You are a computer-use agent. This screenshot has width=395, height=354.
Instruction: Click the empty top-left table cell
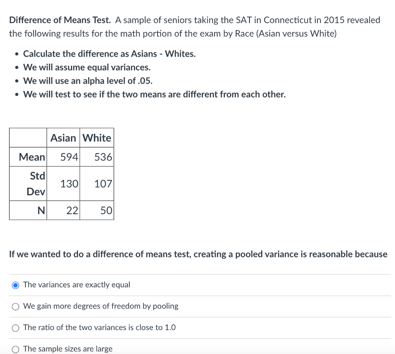27,138
